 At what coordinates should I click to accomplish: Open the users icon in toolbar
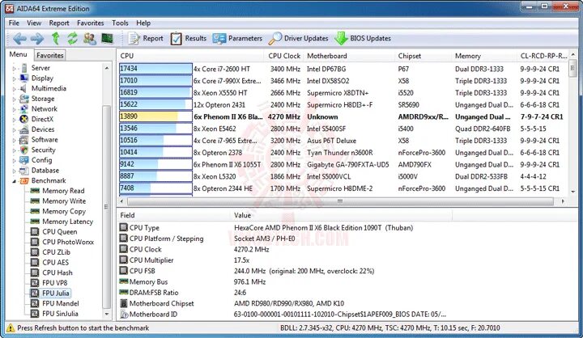pyautogui.click(x=90, y=38)
